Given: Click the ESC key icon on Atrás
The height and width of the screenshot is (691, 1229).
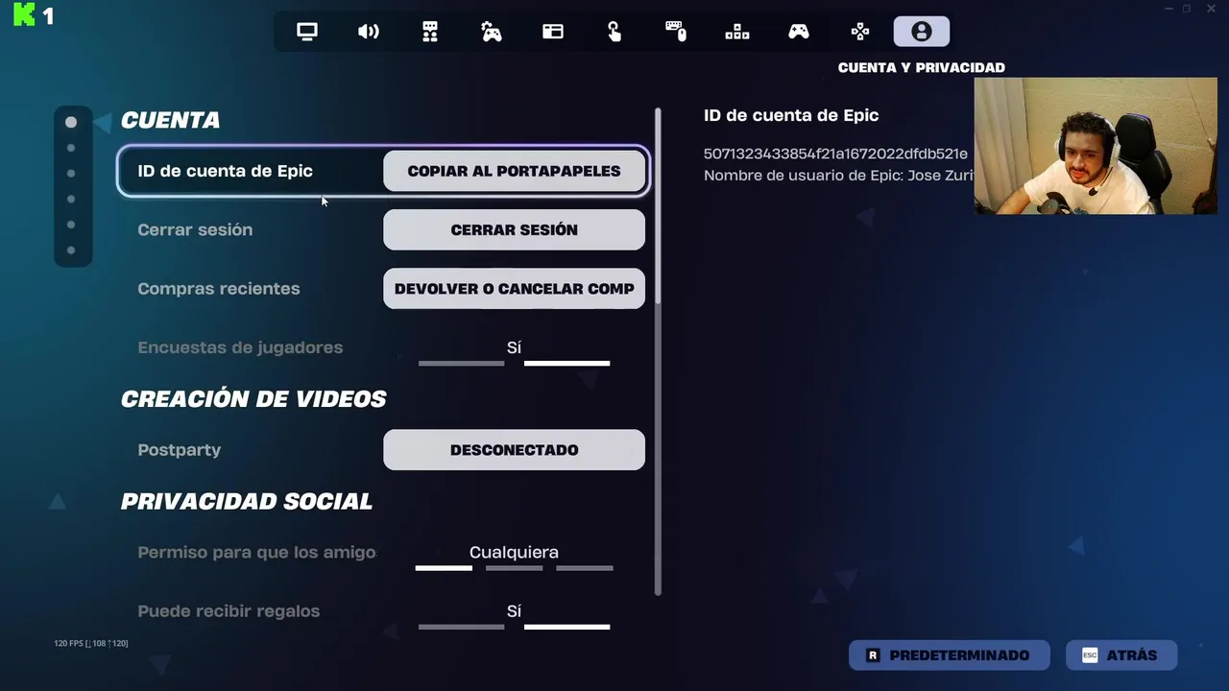Looking at the screenshot, I should click(x=1090, y=655).
